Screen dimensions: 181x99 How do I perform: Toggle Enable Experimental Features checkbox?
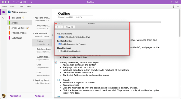tap(59, 44)
